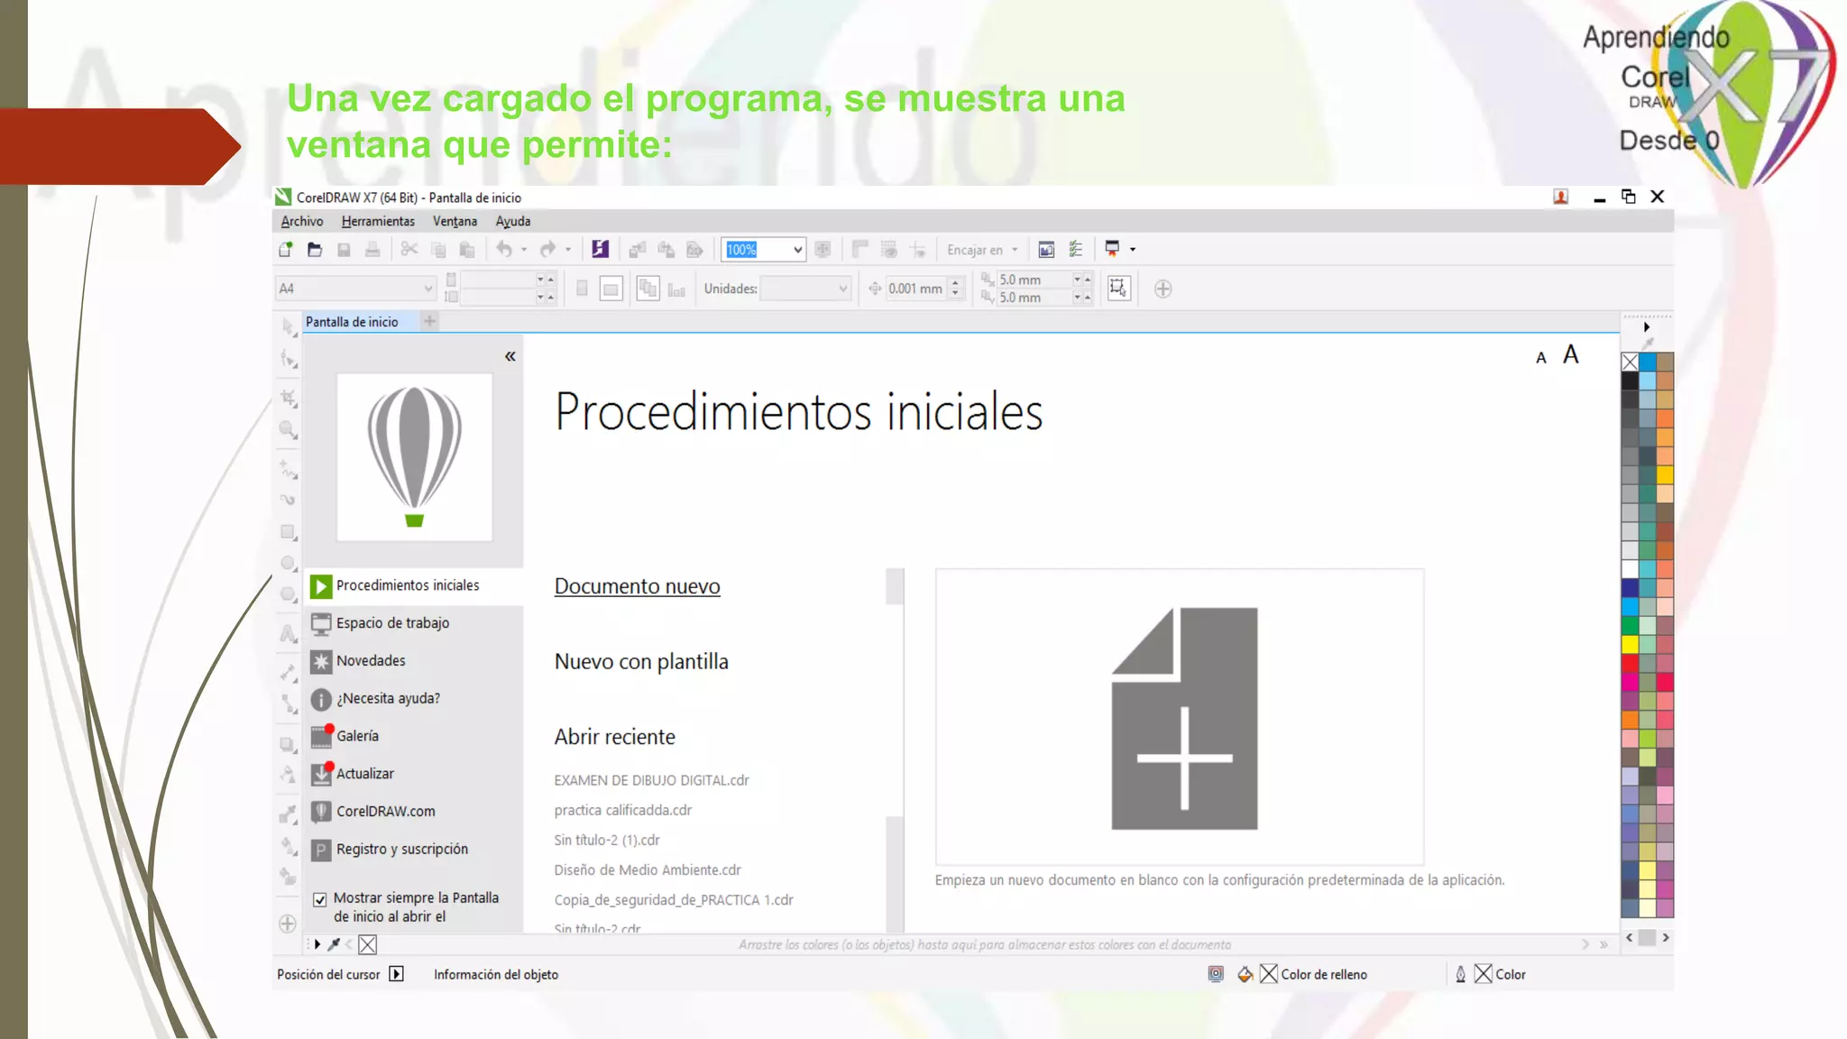Select the Text tool in toolbox
The image size is (1847, 1039).
pos(289,633)
